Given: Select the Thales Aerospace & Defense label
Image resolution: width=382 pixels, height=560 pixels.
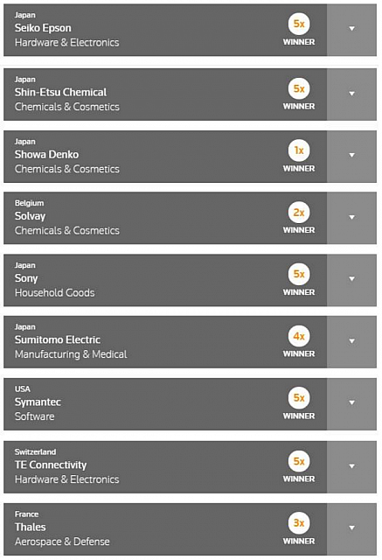Looking at the screenshot, I should [62, 542].
